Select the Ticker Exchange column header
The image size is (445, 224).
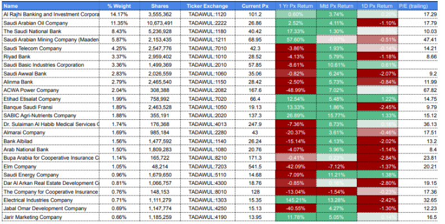click(208, 6)
